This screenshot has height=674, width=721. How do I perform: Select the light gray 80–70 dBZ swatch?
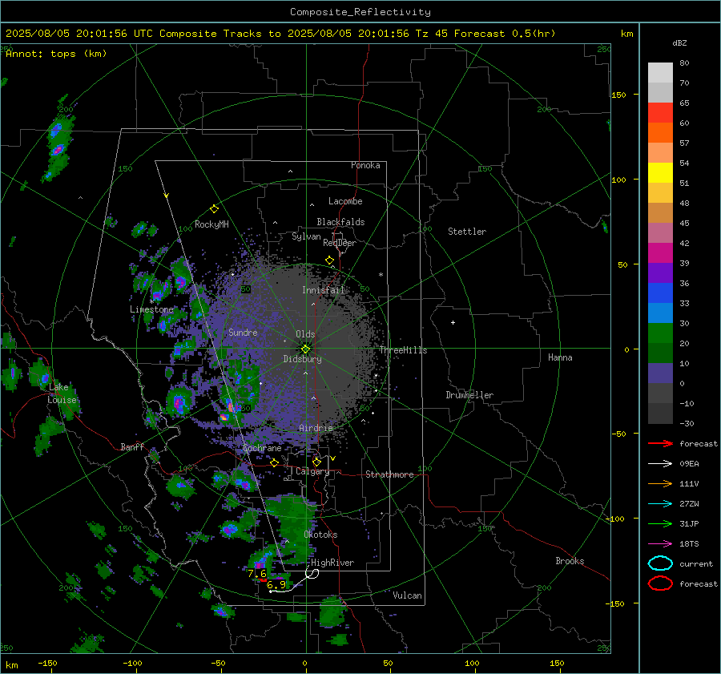(x=660, y=73)
